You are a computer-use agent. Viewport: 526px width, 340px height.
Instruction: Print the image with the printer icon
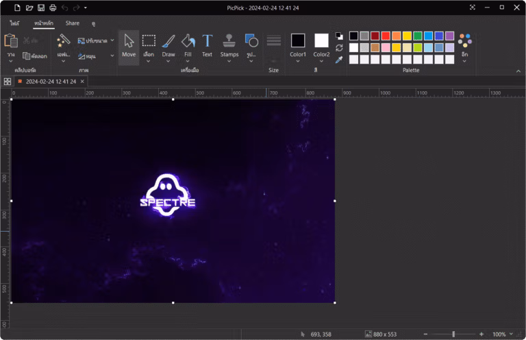coord(53,8)
